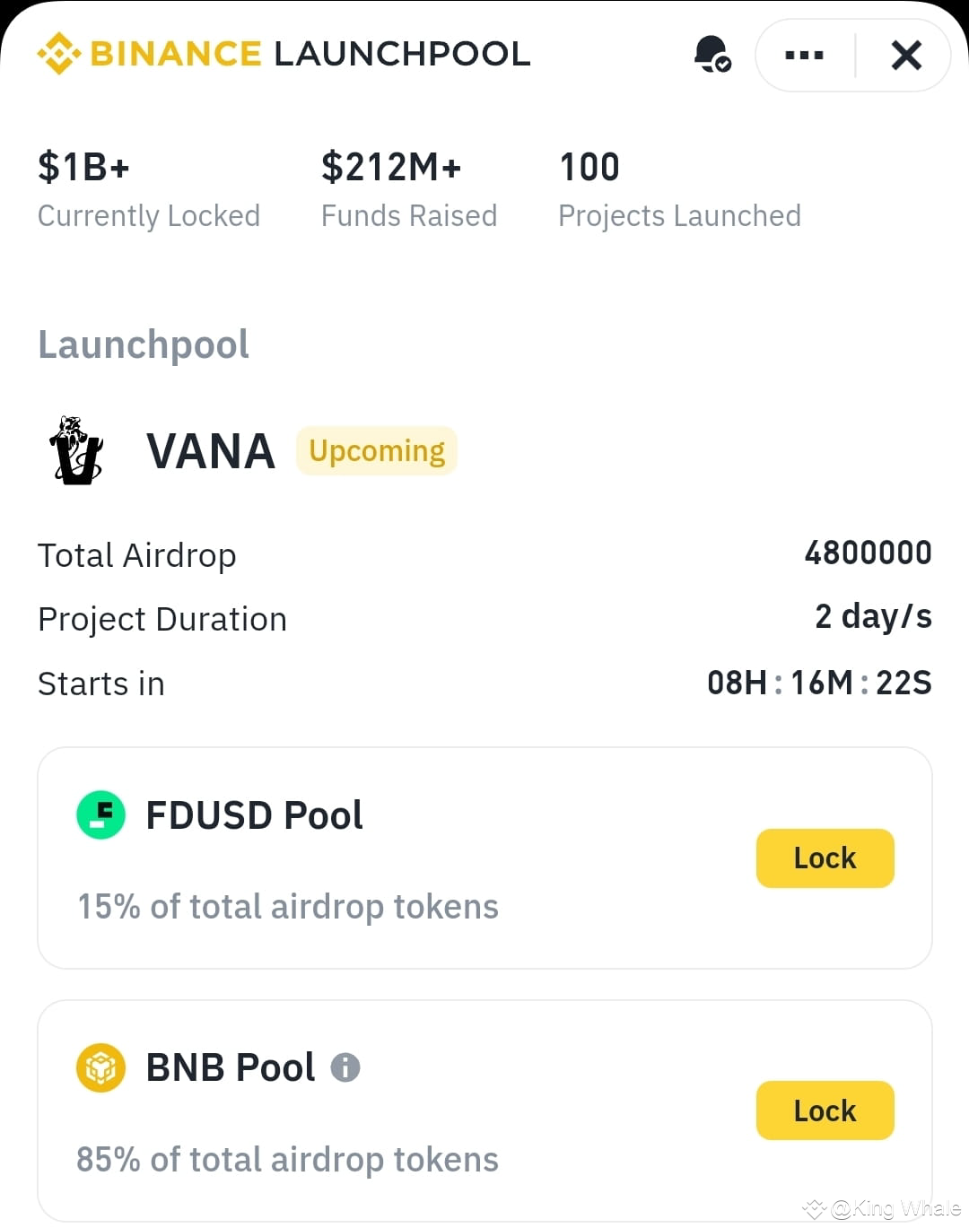Screen dimensions: 969x1228
Task: Open the notification bell icon
Action: [x=712, y=55]
